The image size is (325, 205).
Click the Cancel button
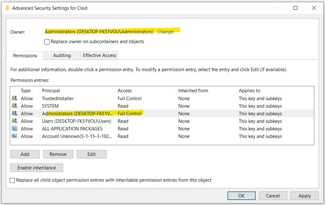[273, 196]
